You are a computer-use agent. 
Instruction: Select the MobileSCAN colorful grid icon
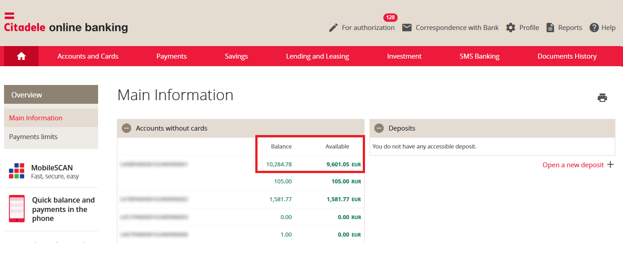pyautogui.click(x=16, y=170)
